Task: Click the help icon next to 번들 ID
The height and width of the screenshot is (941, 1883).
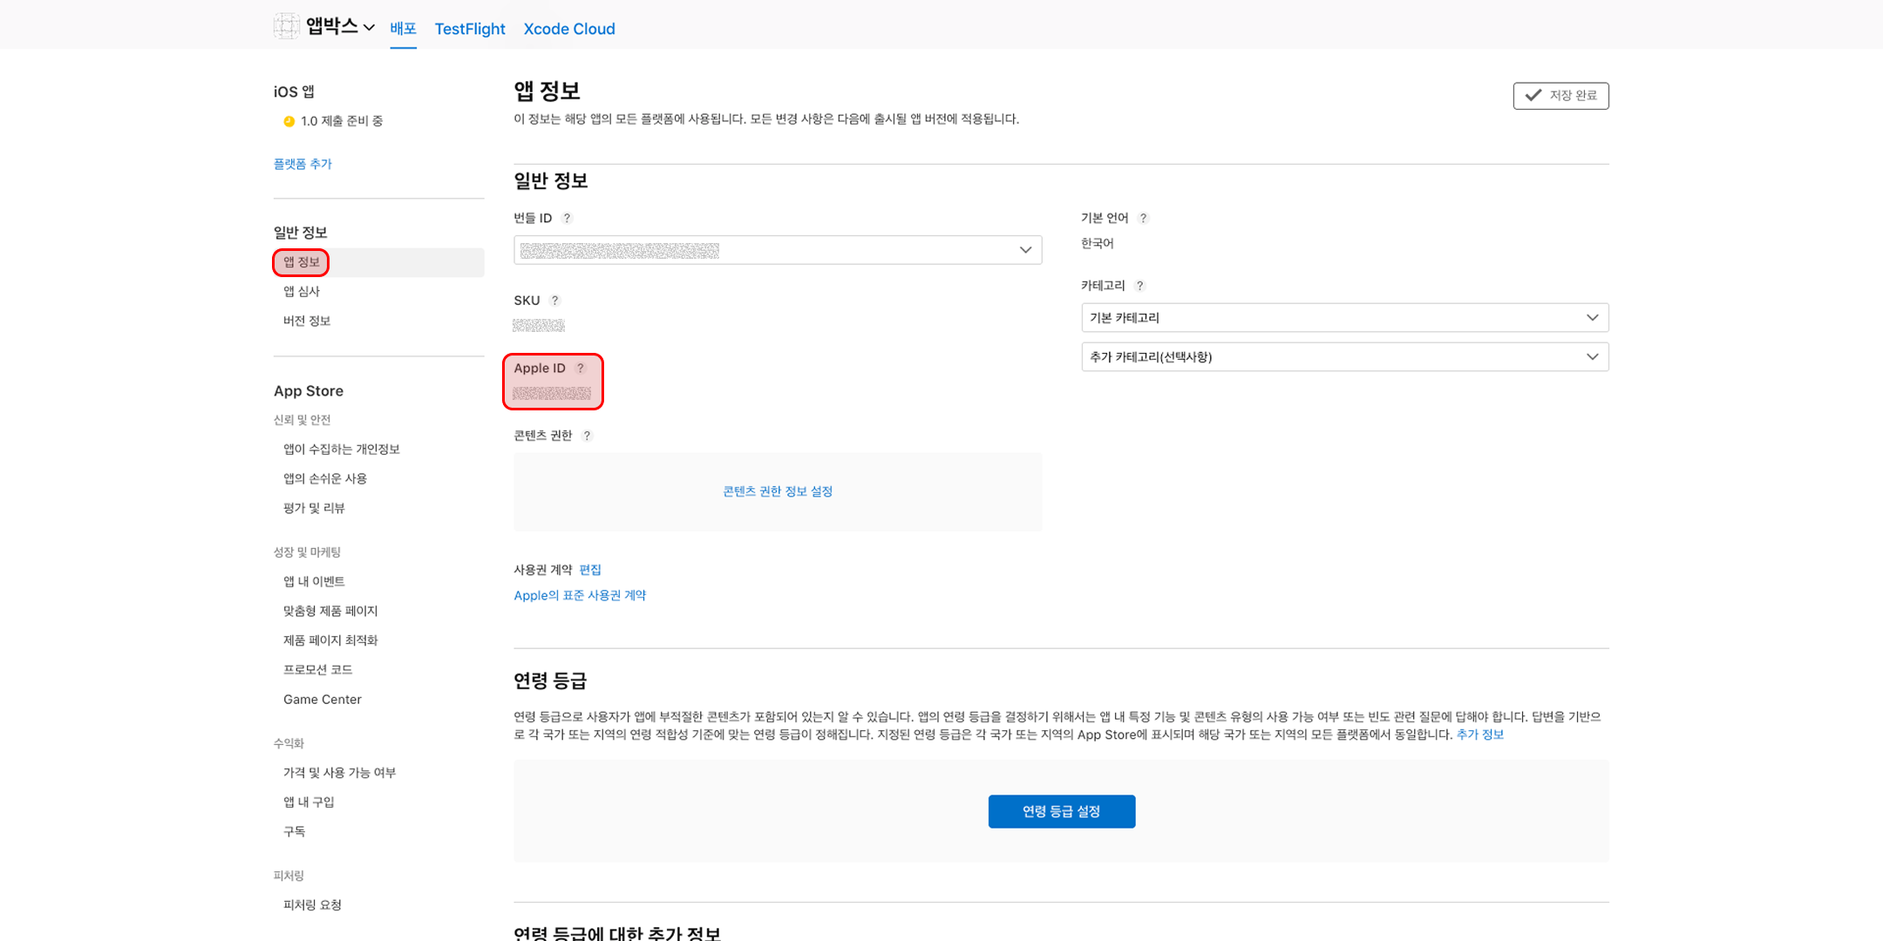Action: 567,218
